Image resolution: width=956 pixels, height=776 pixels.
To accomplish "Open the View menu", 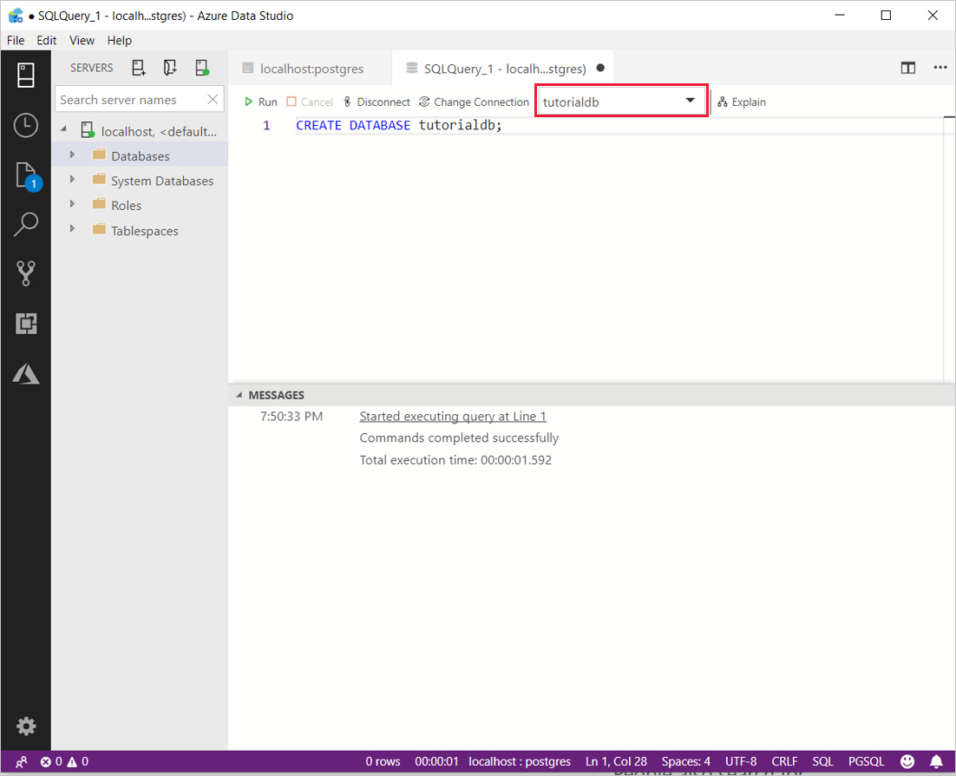I will (82, 40).
